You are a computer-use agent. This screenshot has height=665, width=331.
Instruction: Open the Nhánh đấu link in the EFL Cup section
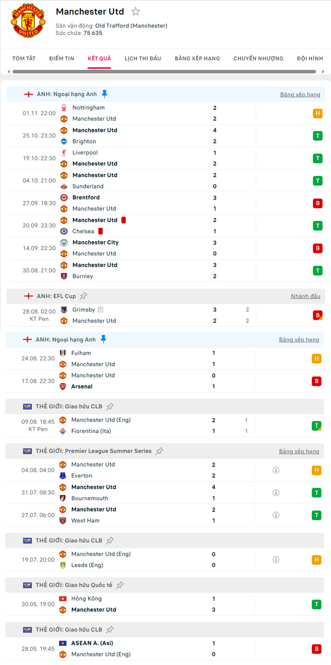coord(305,296)
